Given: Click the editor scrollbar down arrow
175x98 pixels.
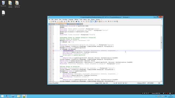Looking at the screenshot, I should click(161, 81).
